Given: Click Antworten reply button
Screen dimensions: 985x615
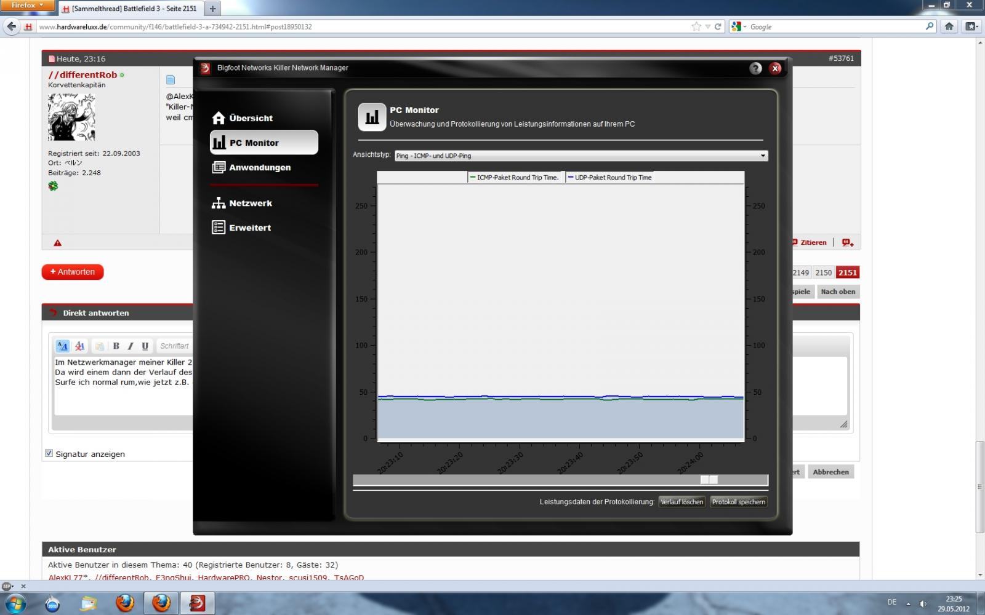Looking at the screenshot, I should [x=73, y=272].
